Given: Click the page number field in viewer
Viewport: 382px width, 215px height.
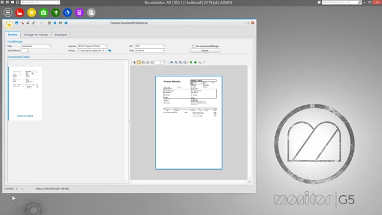Looking at the screenshot, I should click(x=158, y=62).
